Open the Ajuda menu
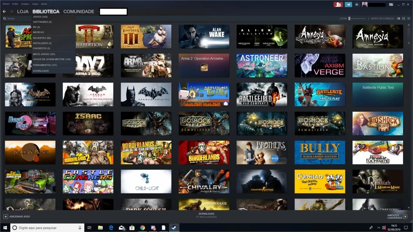This screenshot has height=232, width=413. 44,4
